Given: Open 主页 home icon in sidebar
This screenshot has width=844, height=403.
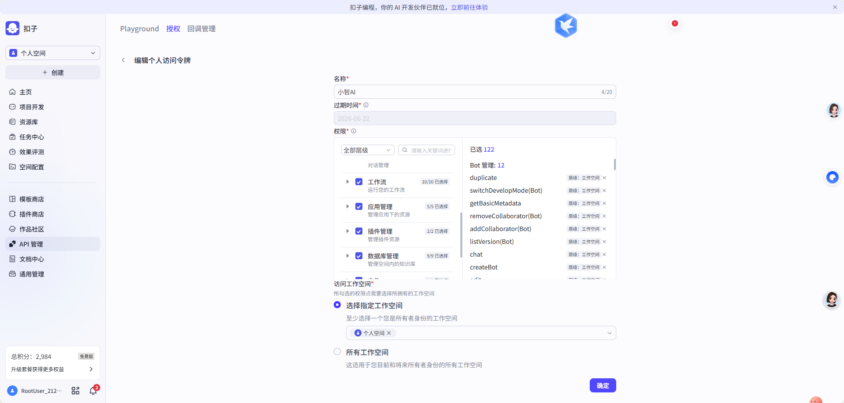Looking at the screenshot, I should (x=12, y=92).
